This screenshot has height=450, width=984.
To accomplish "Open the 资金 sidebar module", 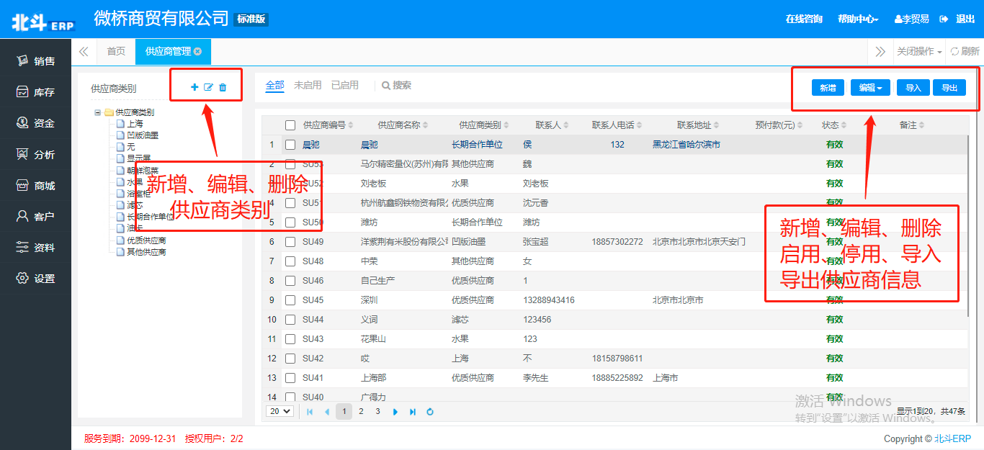I will click(35, 123).
